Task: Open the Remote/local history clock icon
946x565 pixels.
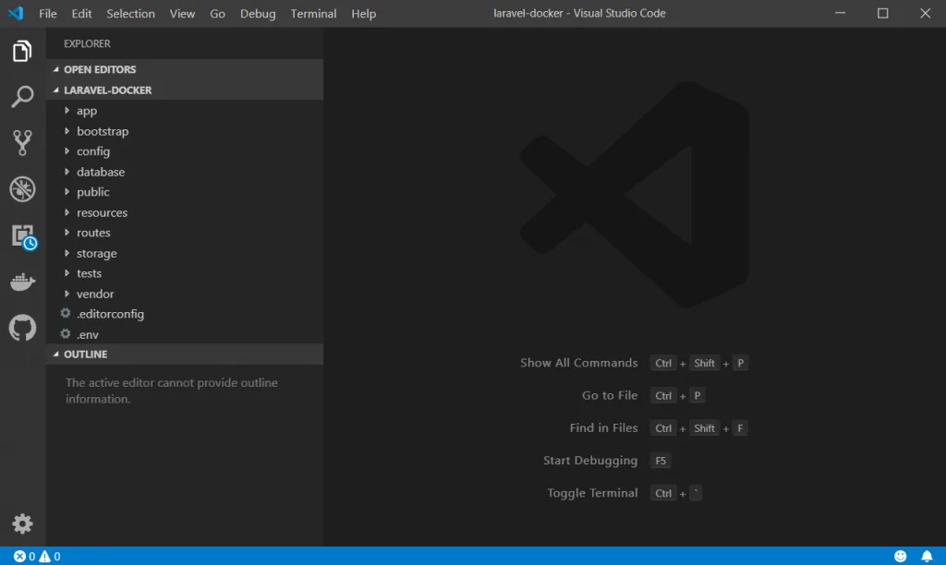Action: (x=25, y=237)
